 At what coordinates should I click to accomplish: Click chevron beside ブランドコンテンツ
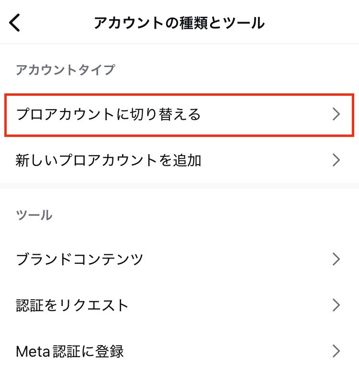[336, 260]
